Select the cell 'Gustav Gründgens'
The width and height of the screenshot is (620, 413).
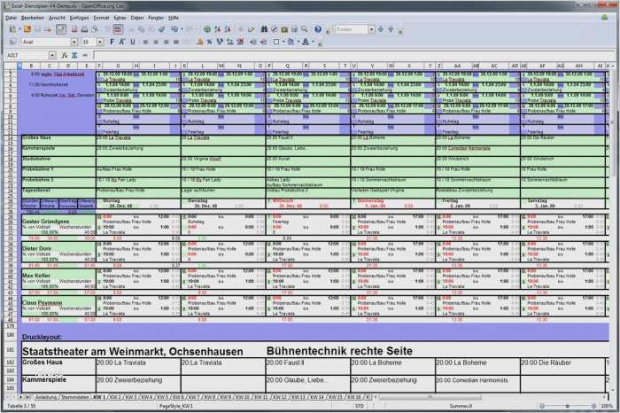58,222
